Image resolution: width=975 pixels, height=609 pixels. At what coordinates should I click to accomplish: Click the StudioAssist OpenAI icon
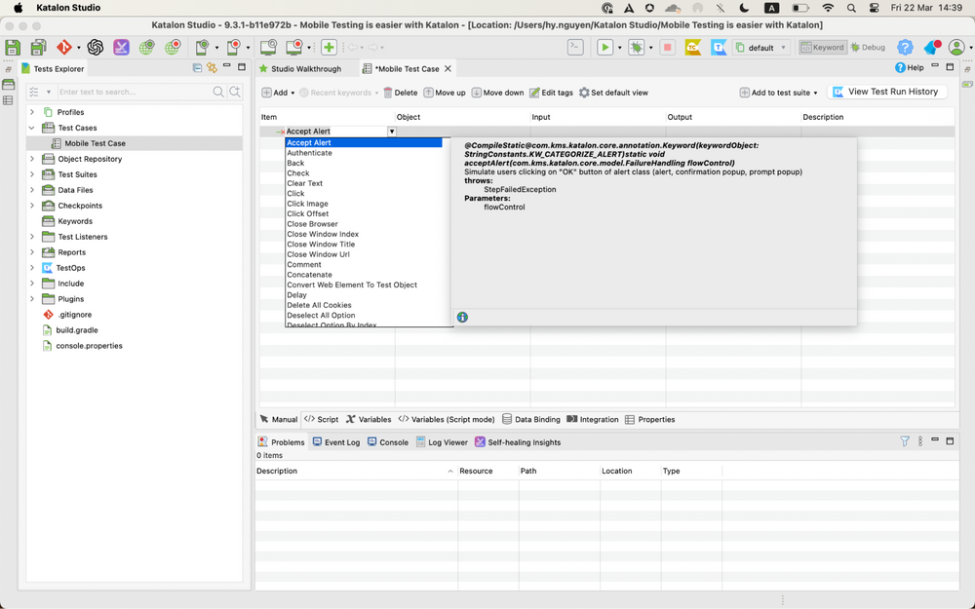point(96,47)
